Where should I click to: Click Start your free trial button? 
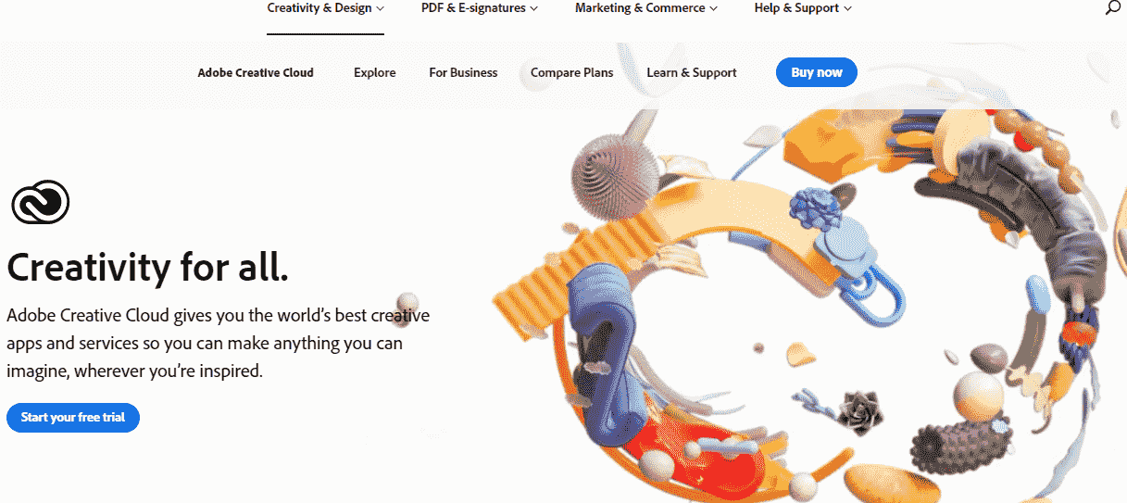point(73,418)
